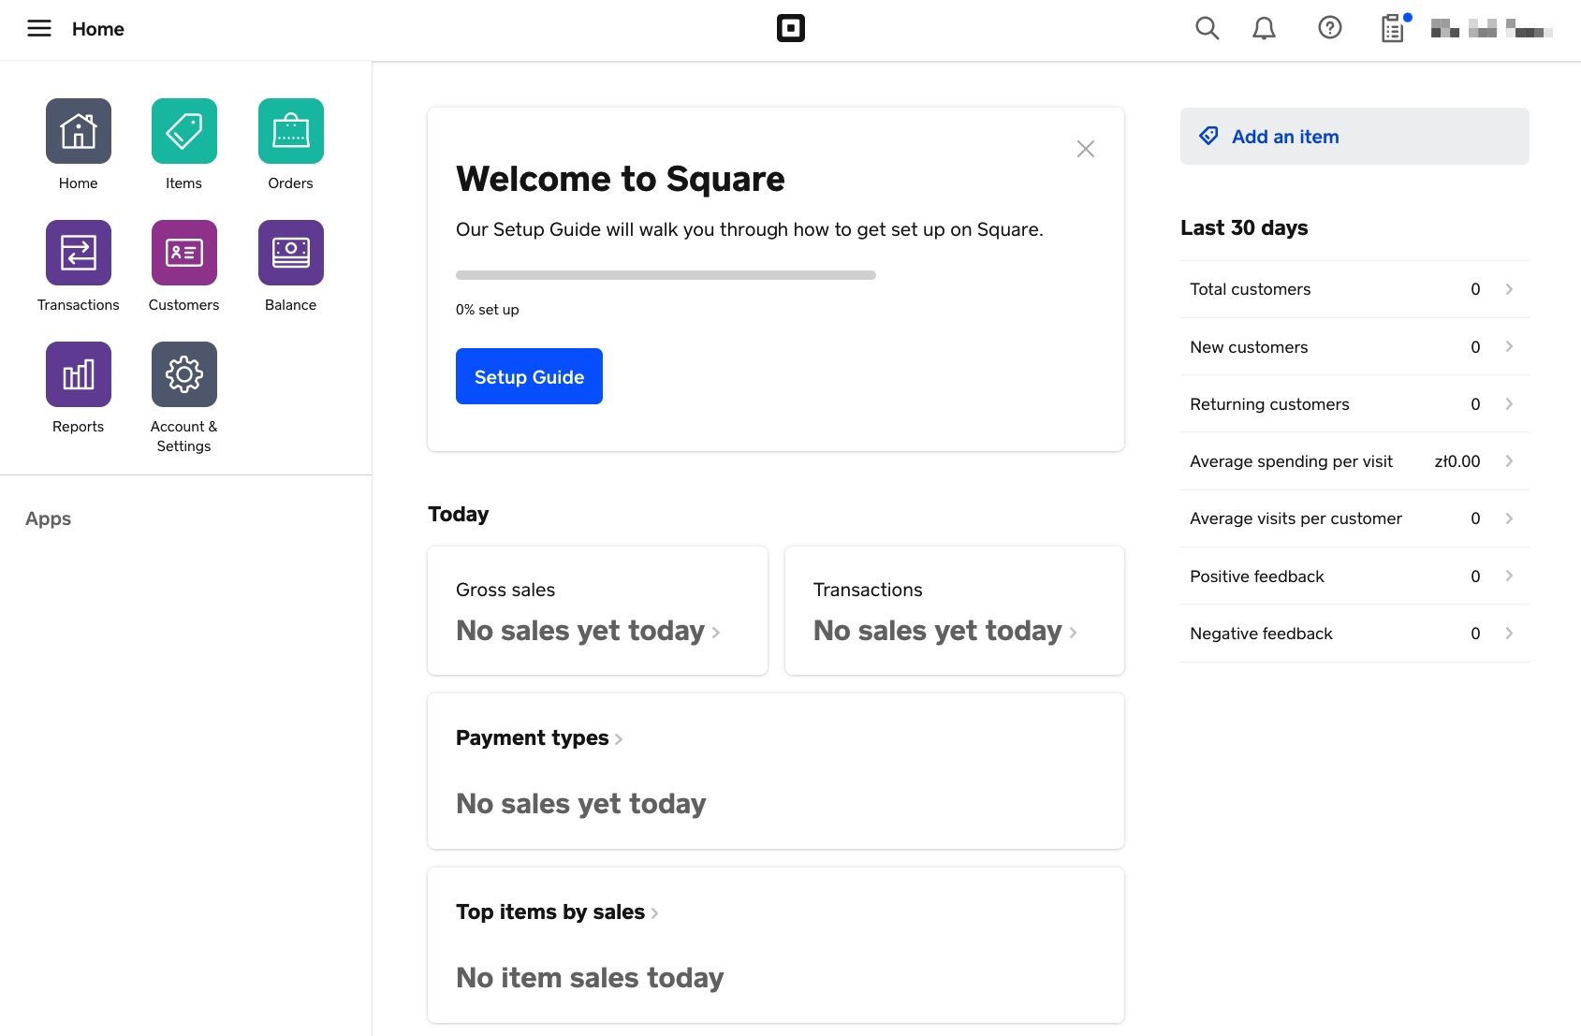Open Orders shopping bag icon
Screen dimensions: 1581x1036
pos(291,131)
